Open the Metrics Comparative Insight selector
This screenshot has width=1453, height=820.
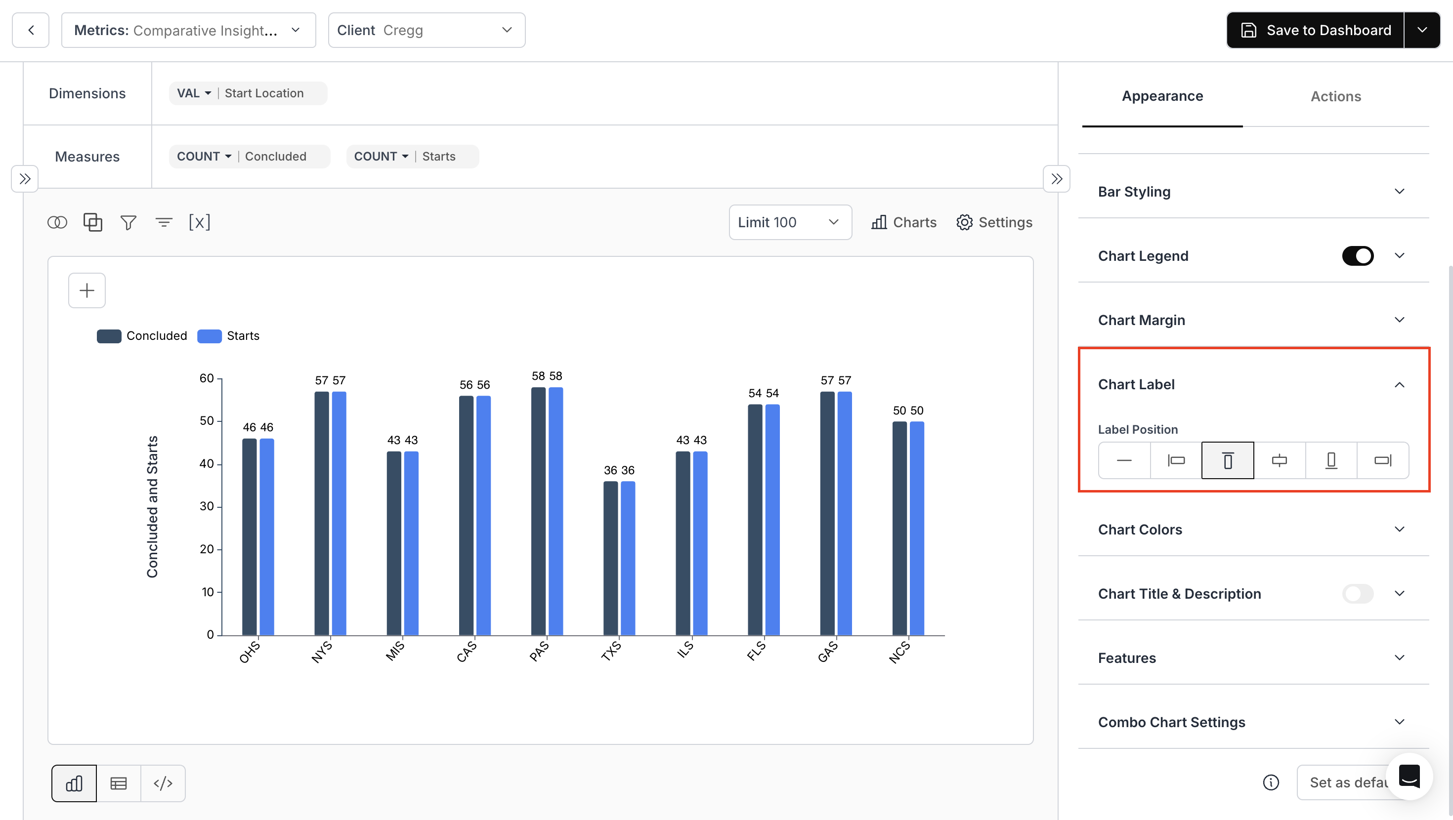(x=188, y=30)
